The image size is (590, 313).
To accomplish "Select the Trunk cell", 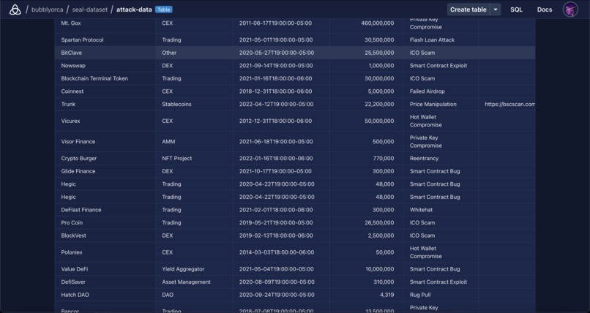I will [105, 104].
